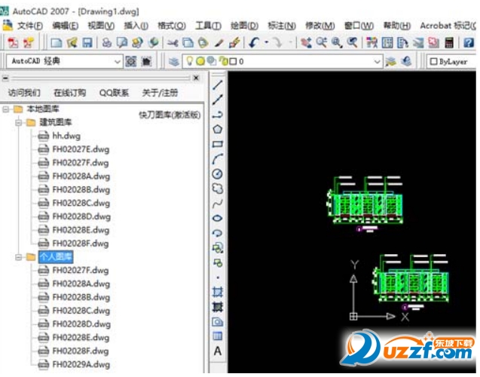Viewport: 480px width, 377px height.
Task: Select the Make Block tool
Action: (x=218, y=262)
